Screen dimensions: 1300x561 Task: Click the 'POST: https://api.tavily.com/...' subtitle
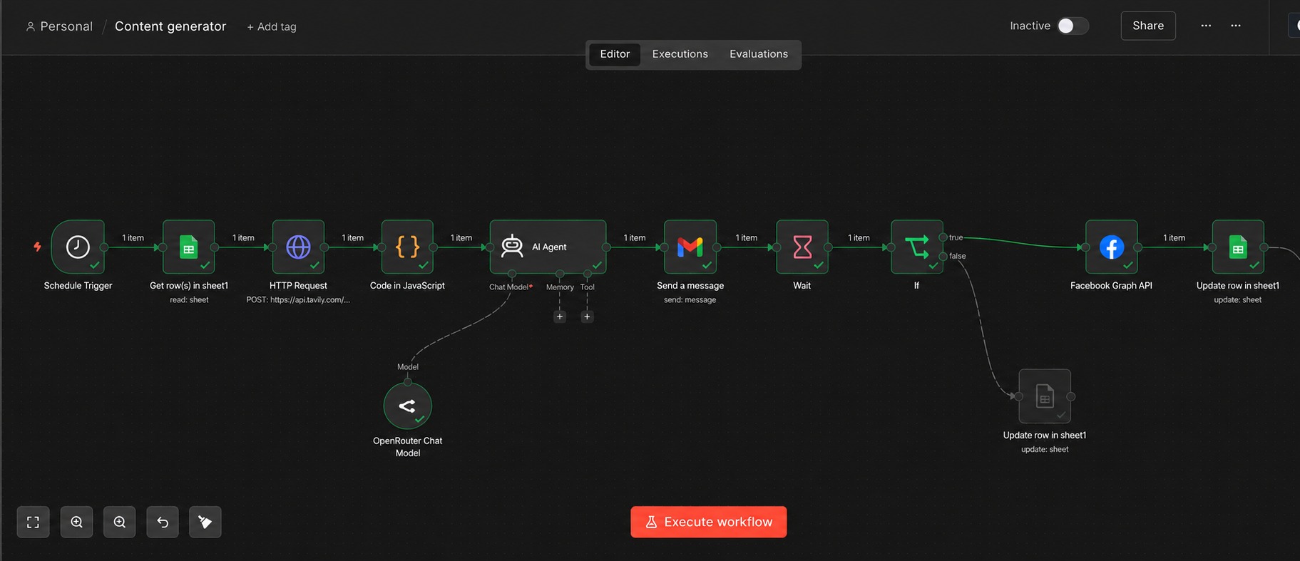pyautogui.click(x=298, y=300)
